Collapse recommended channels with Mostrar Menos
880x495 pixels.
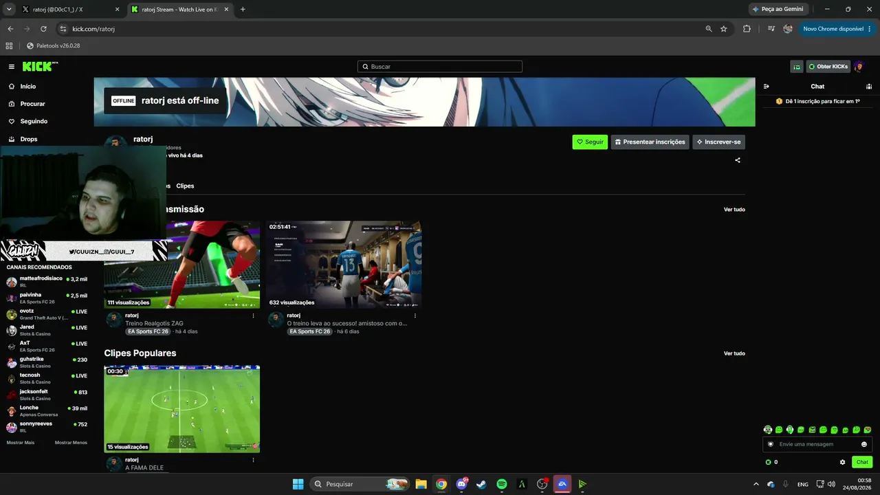[71, 443]
